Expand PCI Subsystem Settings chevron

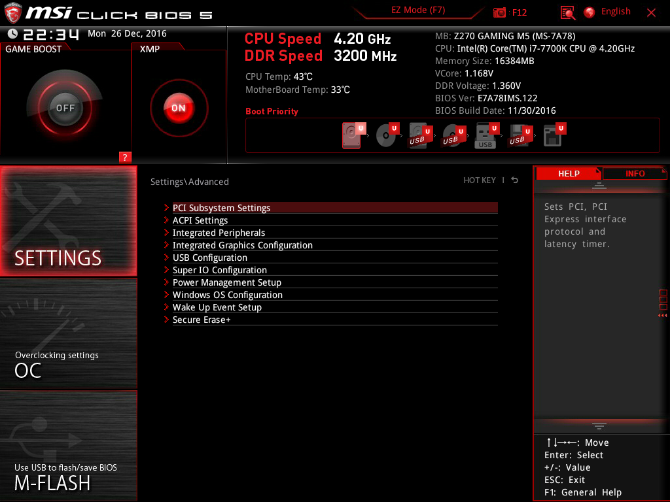click(x=167, y=208)
